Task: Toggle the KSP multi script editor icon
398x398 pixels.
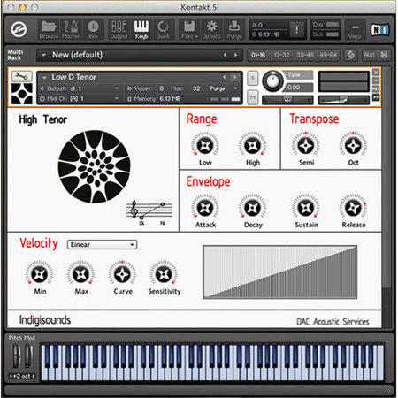Action: point(351,55)
